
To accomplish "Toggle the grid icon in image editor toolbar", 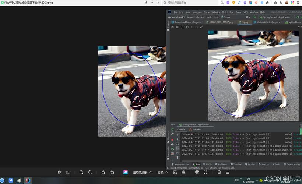I will 177,27.
